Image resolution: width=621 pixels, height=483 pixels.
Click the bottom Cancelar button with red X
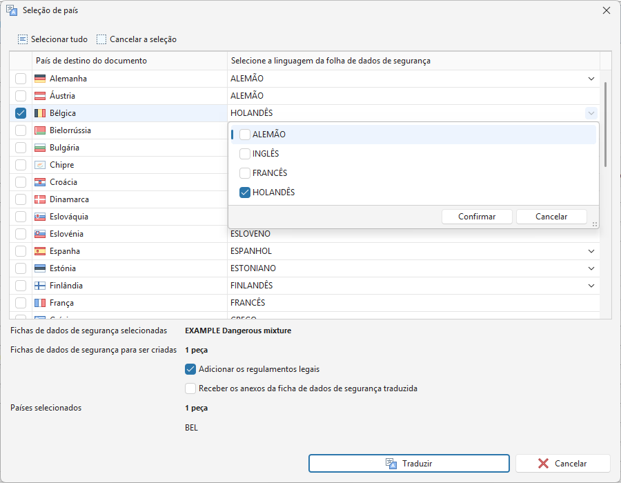(563, 463)
